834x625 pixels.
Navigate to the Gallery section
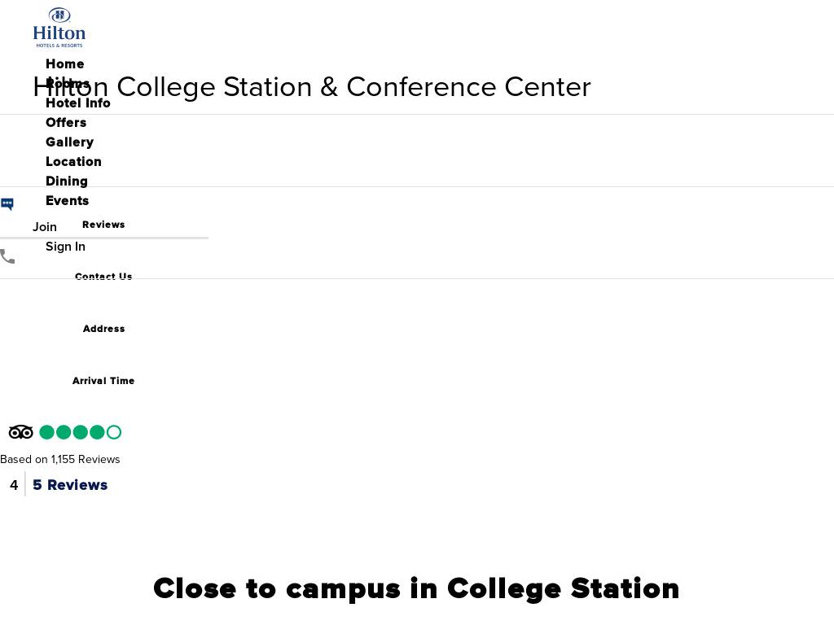69,142
